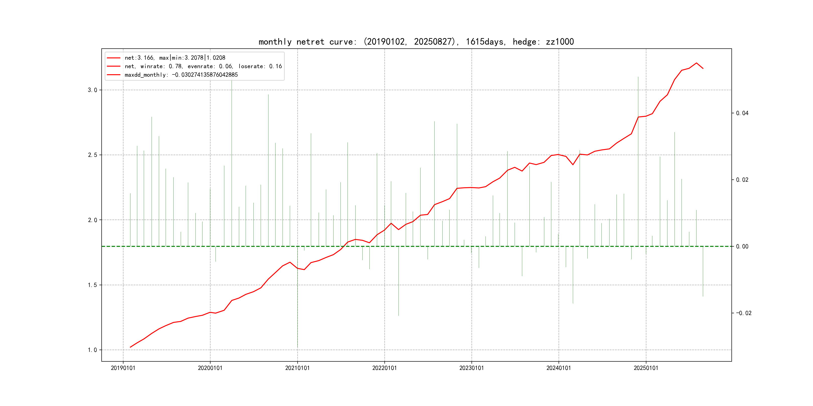Click the chart title text
813x406 pixels.
click(416, 42)
